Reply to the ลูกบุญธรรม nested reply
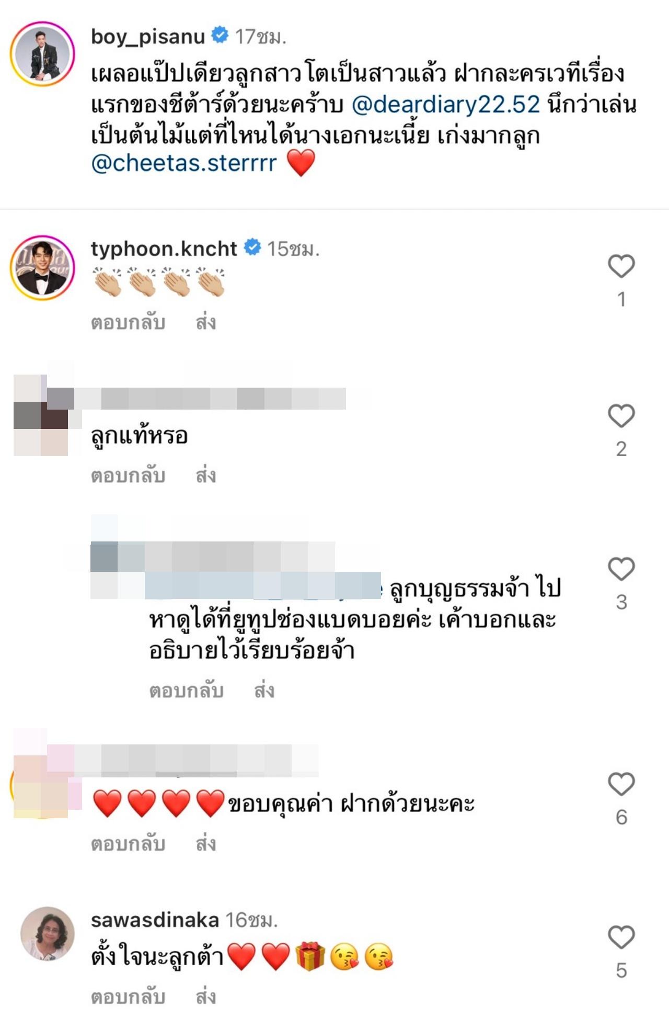This screenshot has width=669, height=1029. [187, 691]
